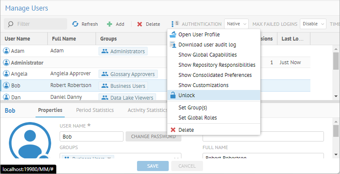Expand the Authentication Native dropdown
340x174 pixels.
236,24
